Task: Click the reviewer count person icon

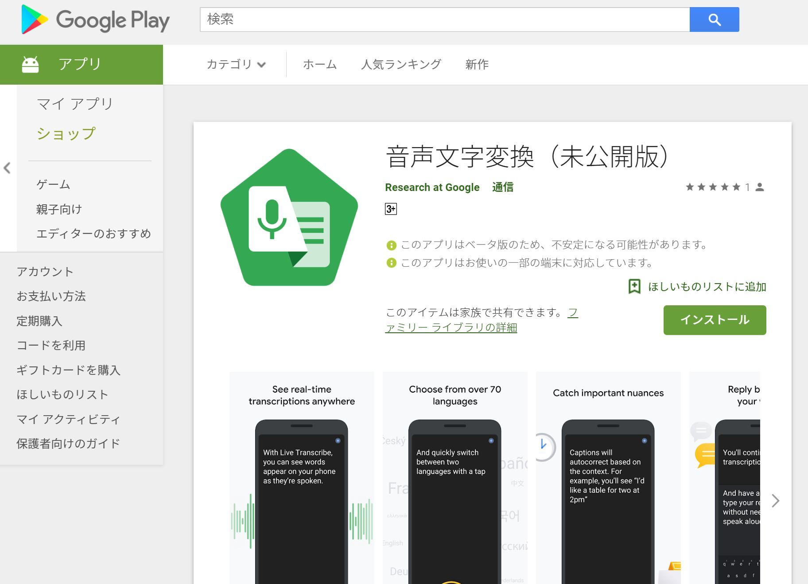Action: pos(760,187)
